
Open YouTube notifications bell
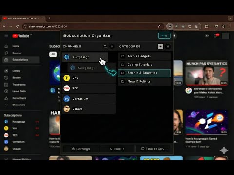tap(216, 36)
